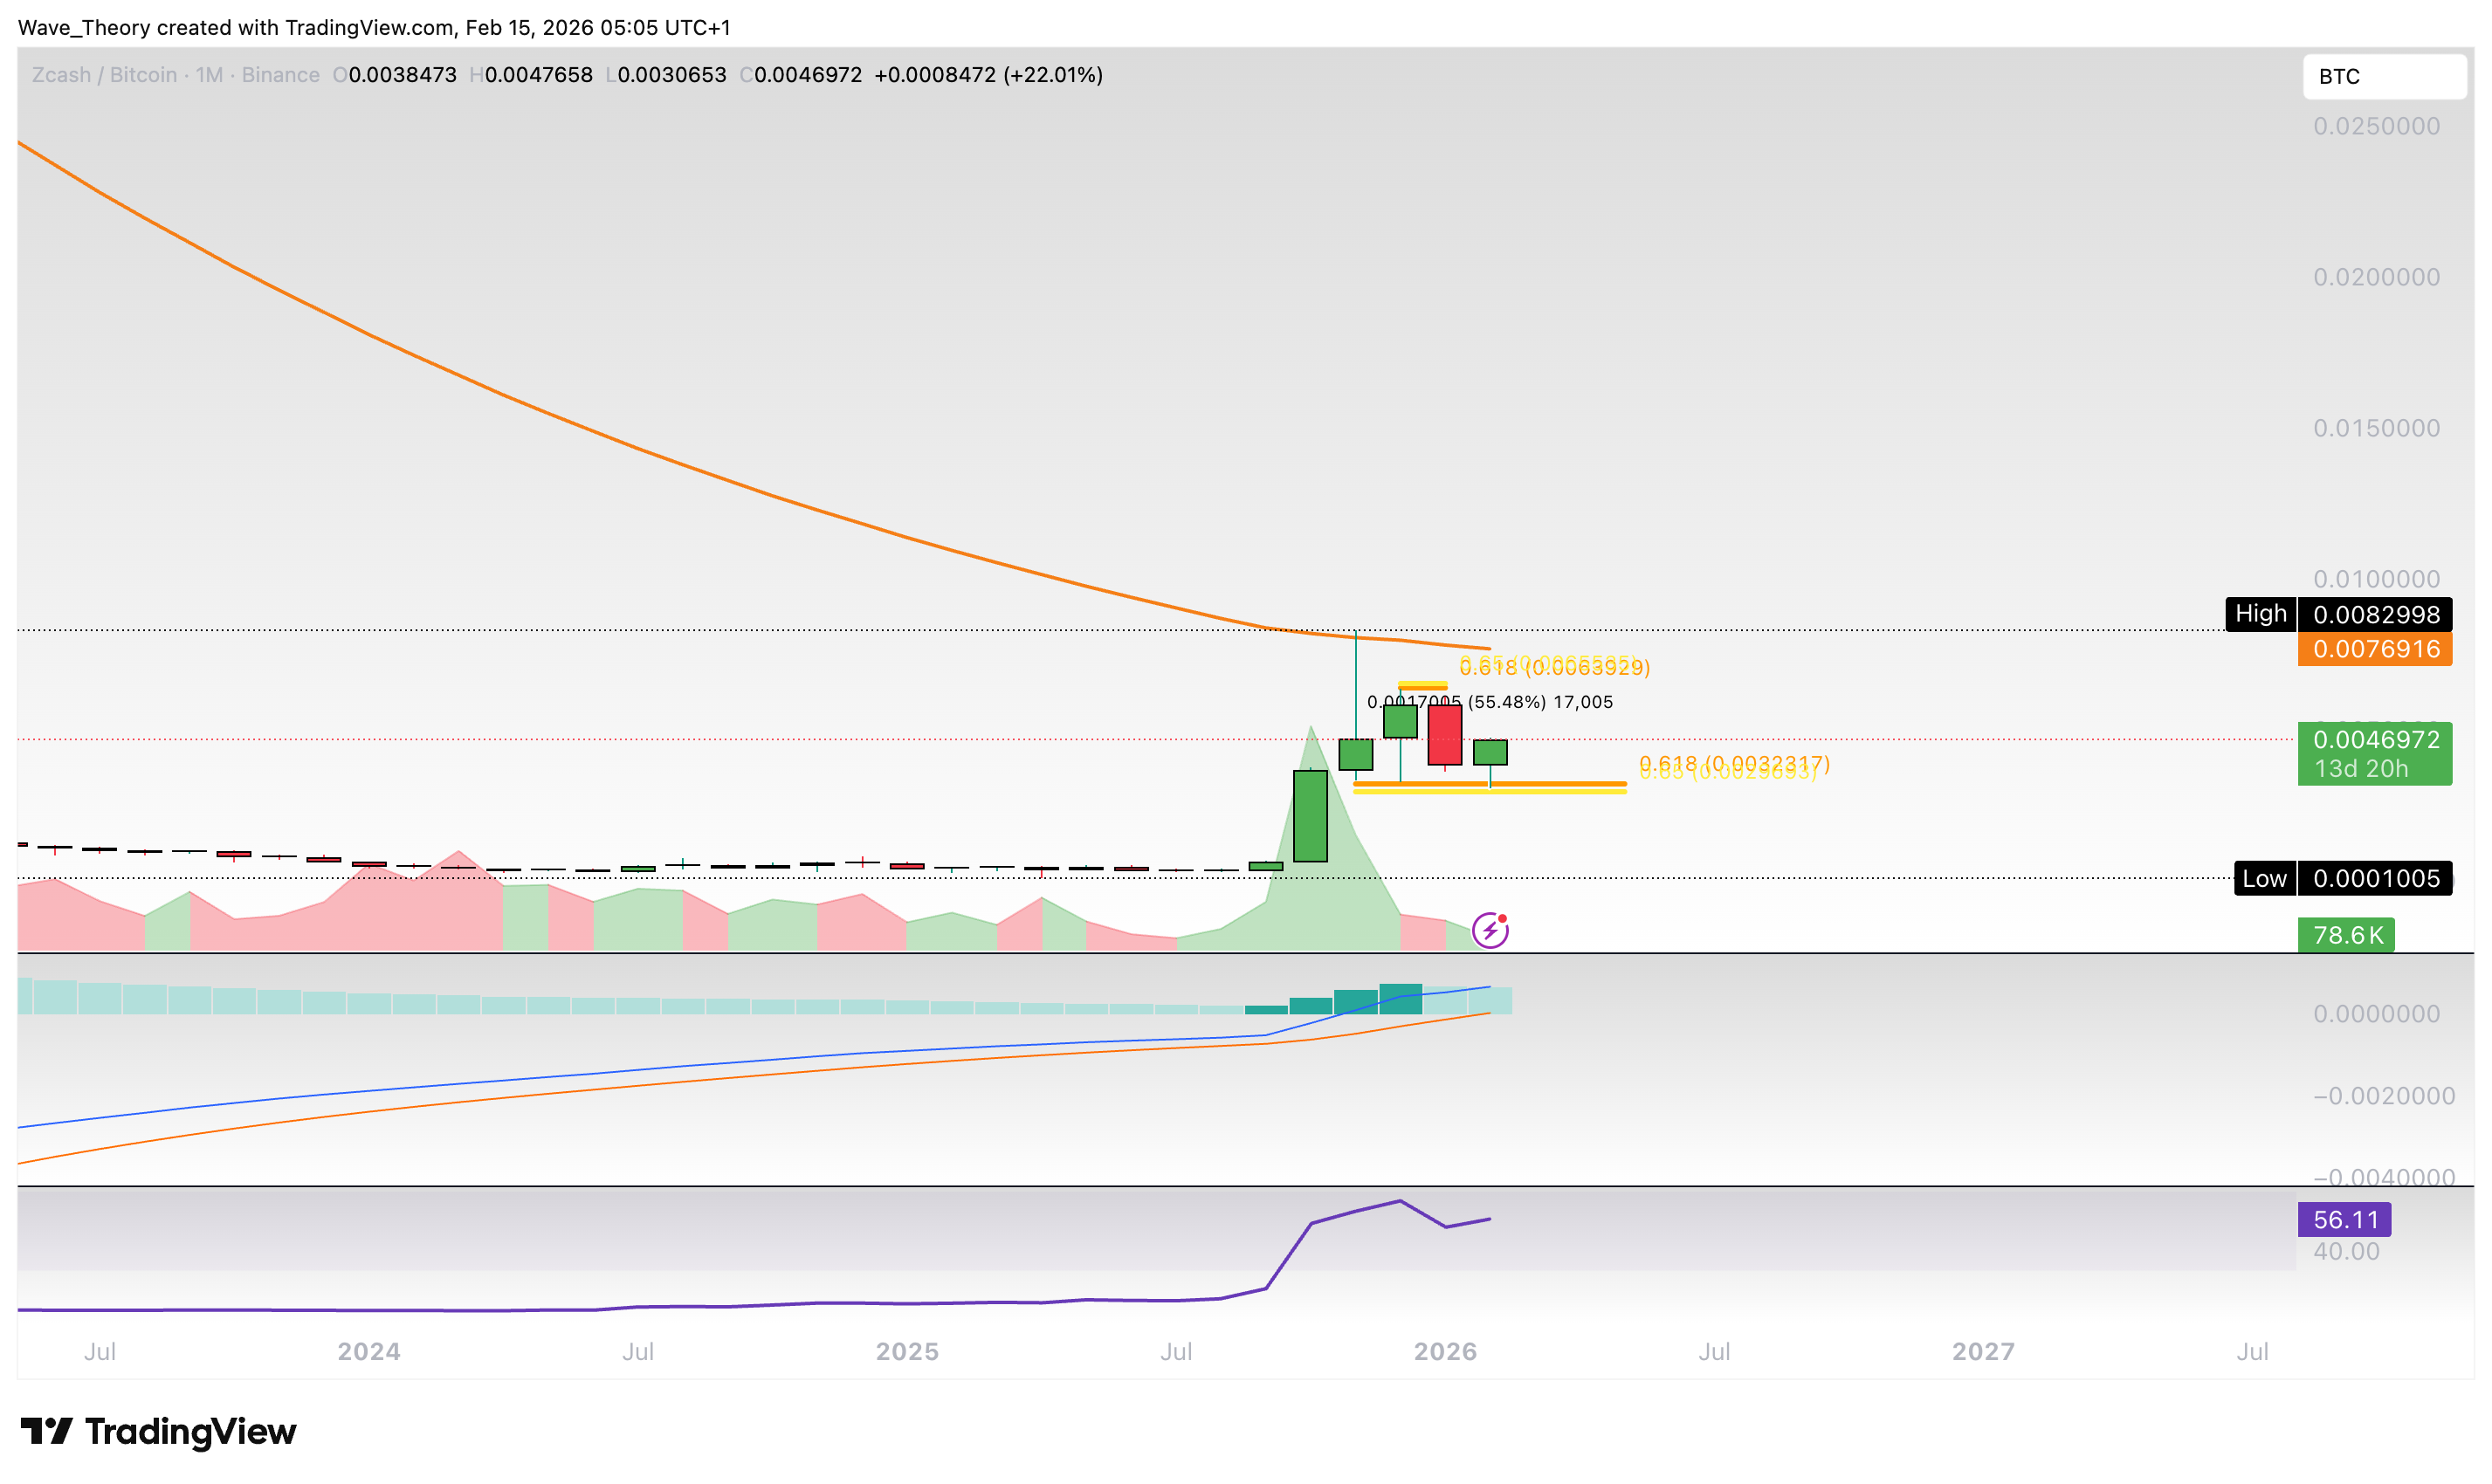Open the BTC currency selector box
This screenshot has width=2492, height=1484.
[2383, 76]
